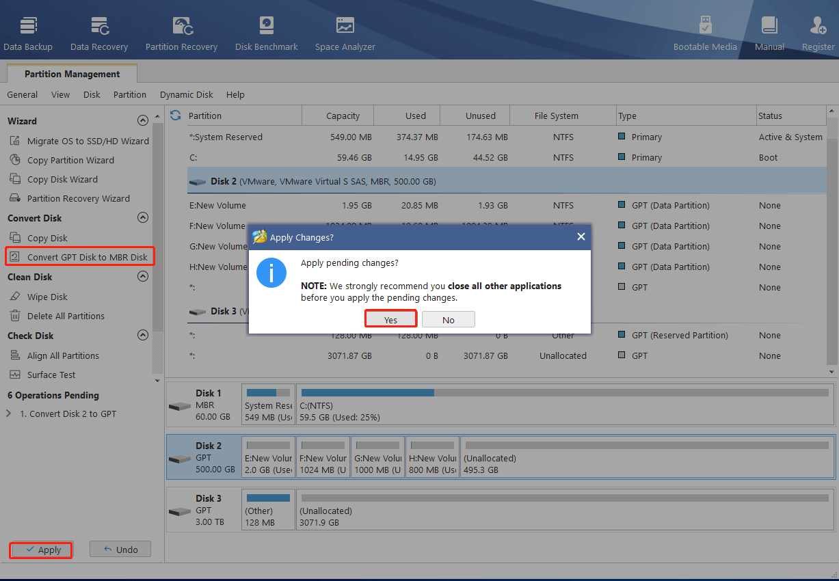Refresh the partition list
Screen dimensions: 839x581
click(x=176, y=115)
